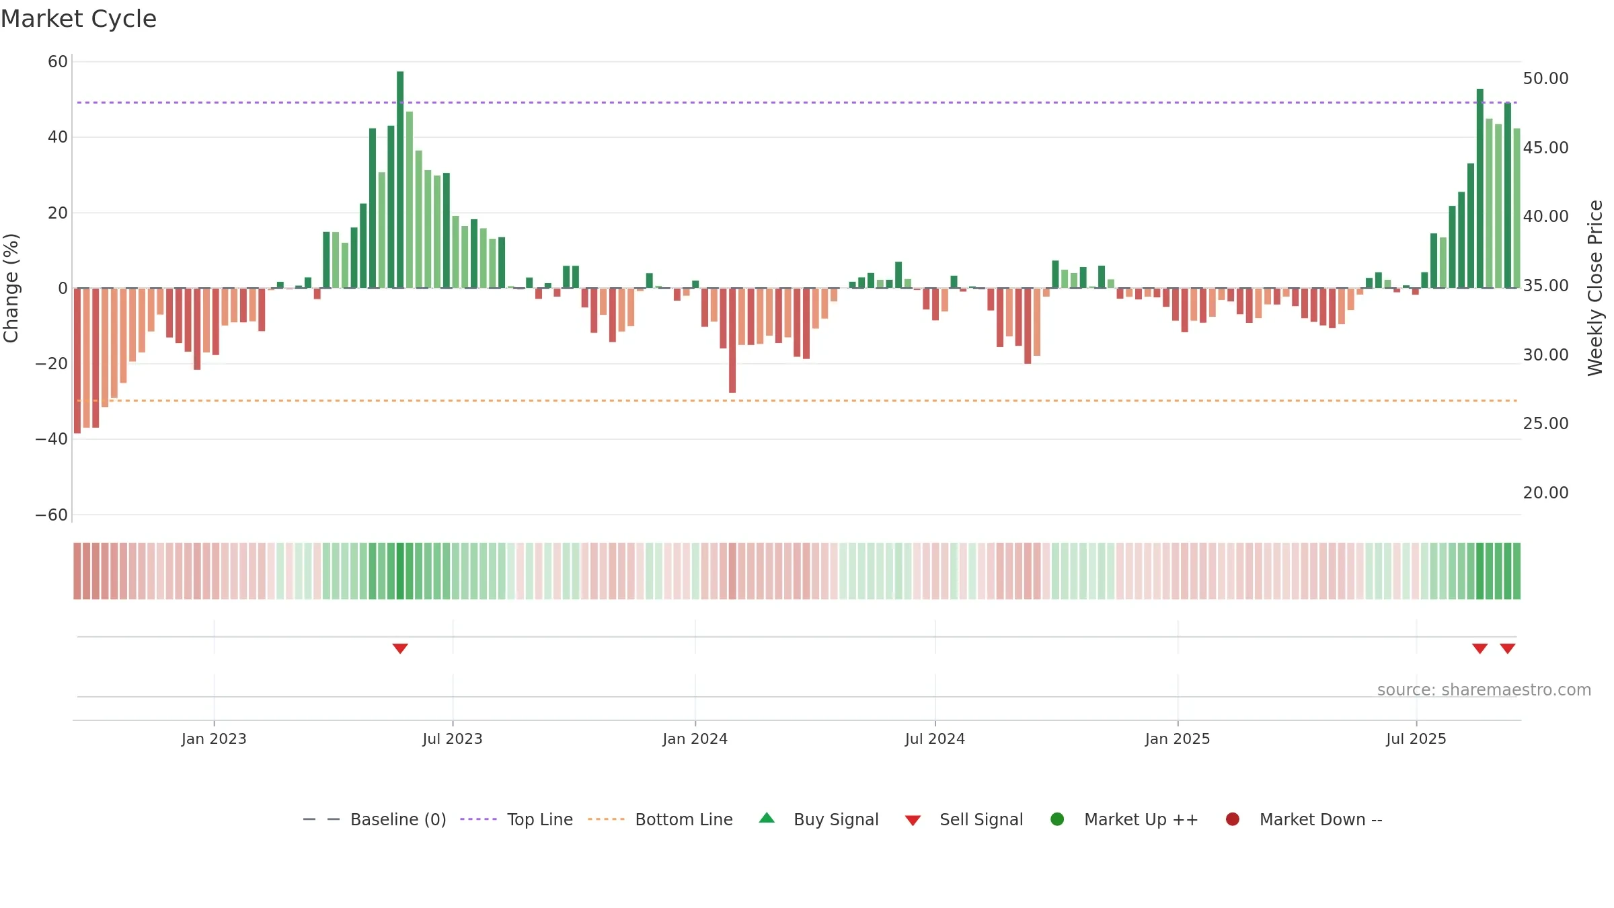The height and width of the screenshot is (908, 1614).
Task: Click the orange dotted Bottom Line
Action: point(797,400)
